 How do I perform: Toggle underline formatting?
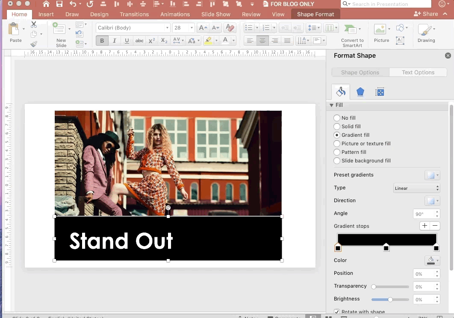pyautogui.click(x=127, y=41)
